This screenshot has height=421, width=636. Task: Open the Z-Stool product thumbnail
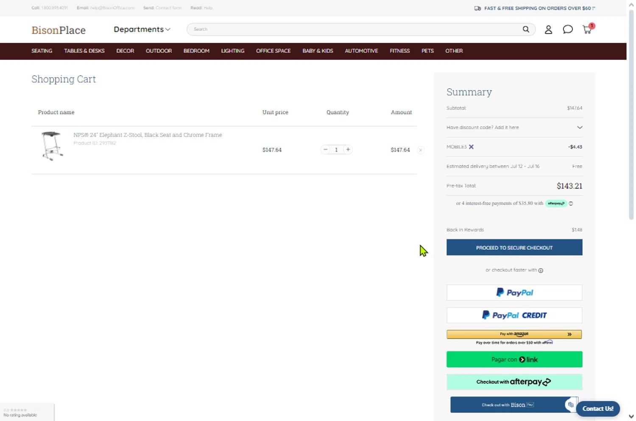[x=52, y=146]
